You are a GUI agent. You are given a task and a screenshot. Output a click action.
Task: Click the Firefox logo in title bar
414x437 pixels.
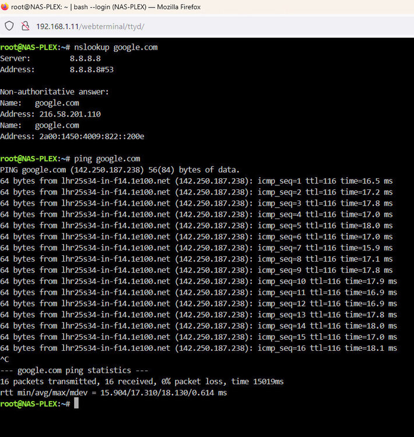(4, 6)
